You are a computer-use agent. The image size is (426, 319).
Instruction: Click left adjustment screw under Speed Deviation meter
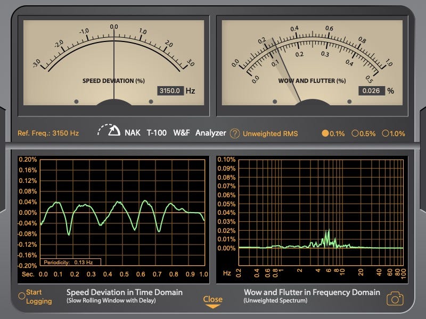pyautogui.click(x=76, y=101)
